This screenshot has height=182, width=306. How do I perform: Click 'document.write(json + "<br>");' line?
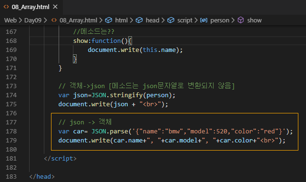tap(113, 104)
